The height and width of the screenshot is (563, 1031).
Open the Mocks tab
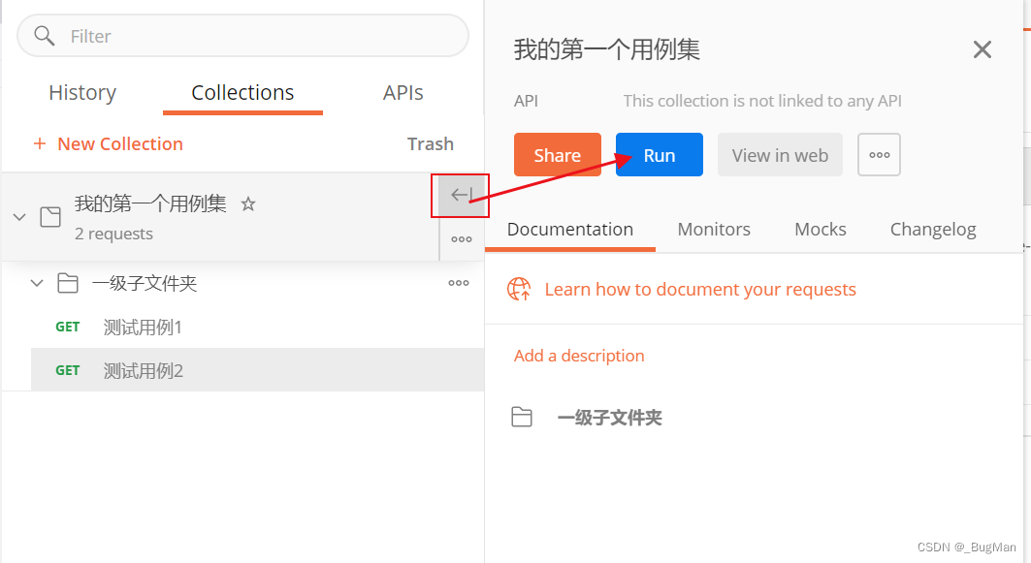click(821, 230)
